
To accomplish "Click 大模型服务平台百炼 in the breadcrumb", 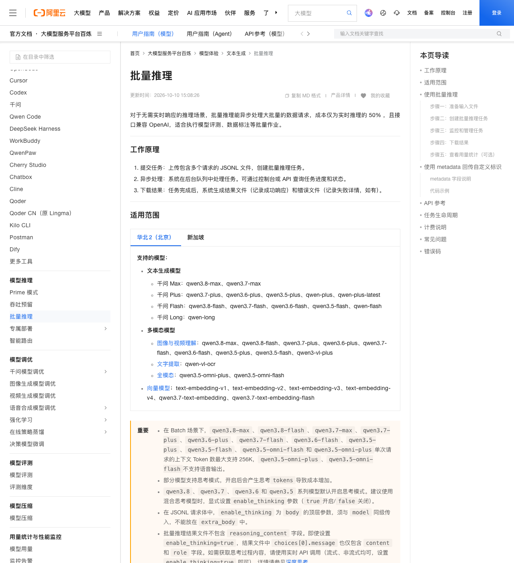I will coord(169,53).
